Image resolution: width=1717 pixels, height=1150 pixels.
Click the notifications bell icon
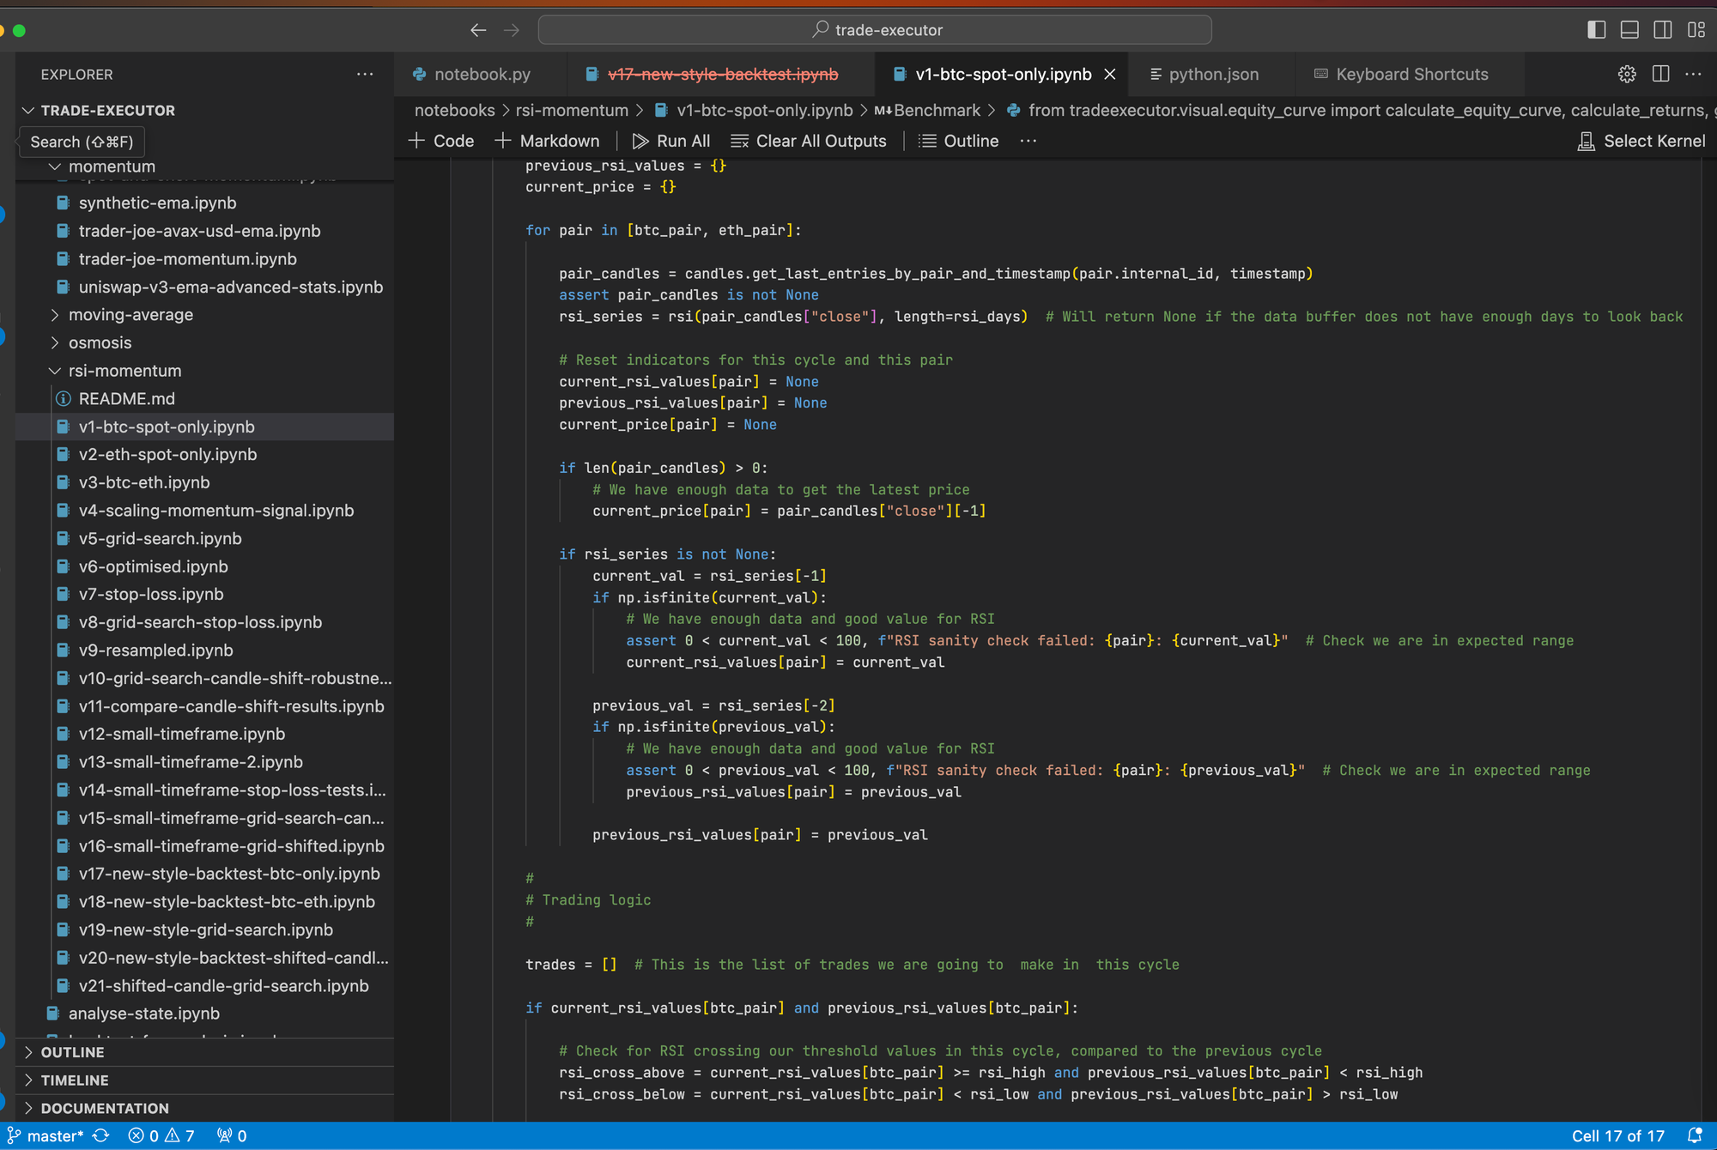[x=1694, y=1135]
